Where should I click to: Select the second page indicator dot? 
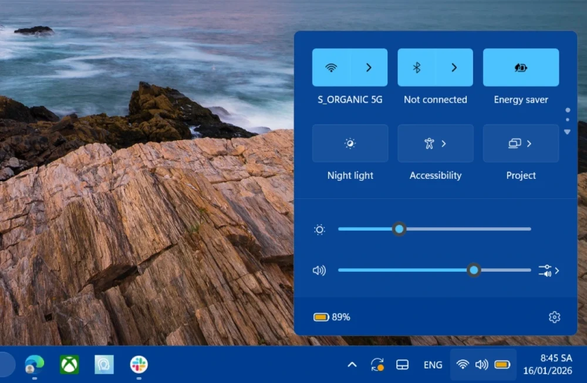coord(568,120)
